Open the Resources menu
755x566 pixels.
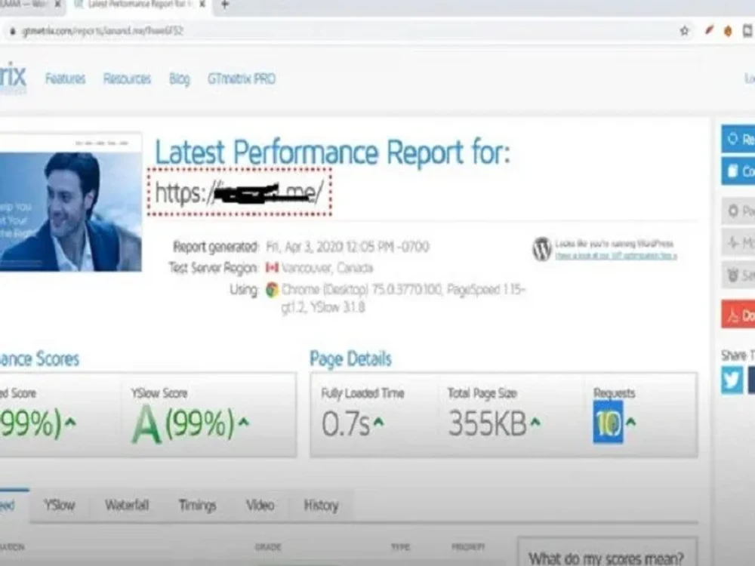(127, 78)
